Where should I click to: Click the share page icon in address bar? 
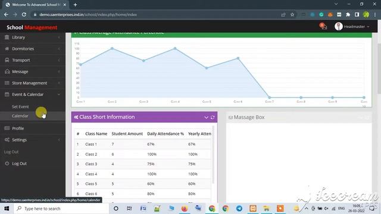(x=283, y=15)
